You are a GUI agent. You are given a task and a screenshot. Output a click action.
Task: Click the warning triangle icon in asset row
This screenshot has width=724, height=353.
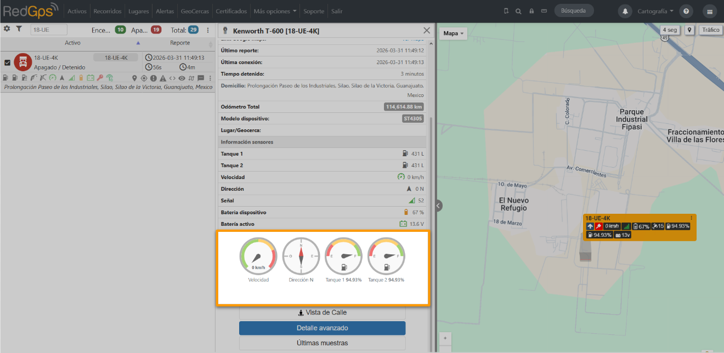pyautogui.click(x=163, y=78)
